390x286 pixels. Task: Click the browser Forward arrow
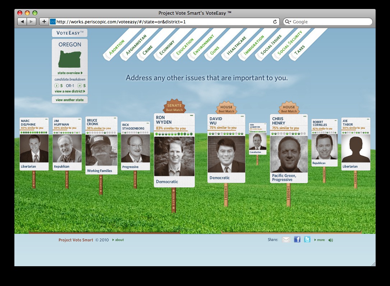(31, 22)
